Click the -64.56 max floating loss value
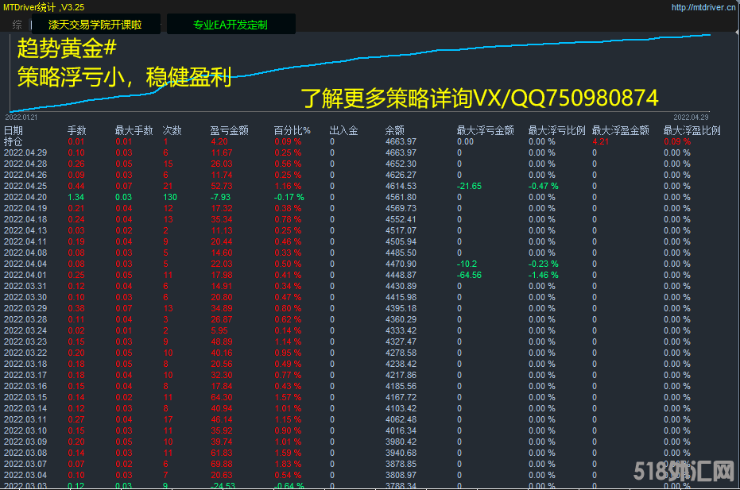740x490 pixels. click(469, 275)
